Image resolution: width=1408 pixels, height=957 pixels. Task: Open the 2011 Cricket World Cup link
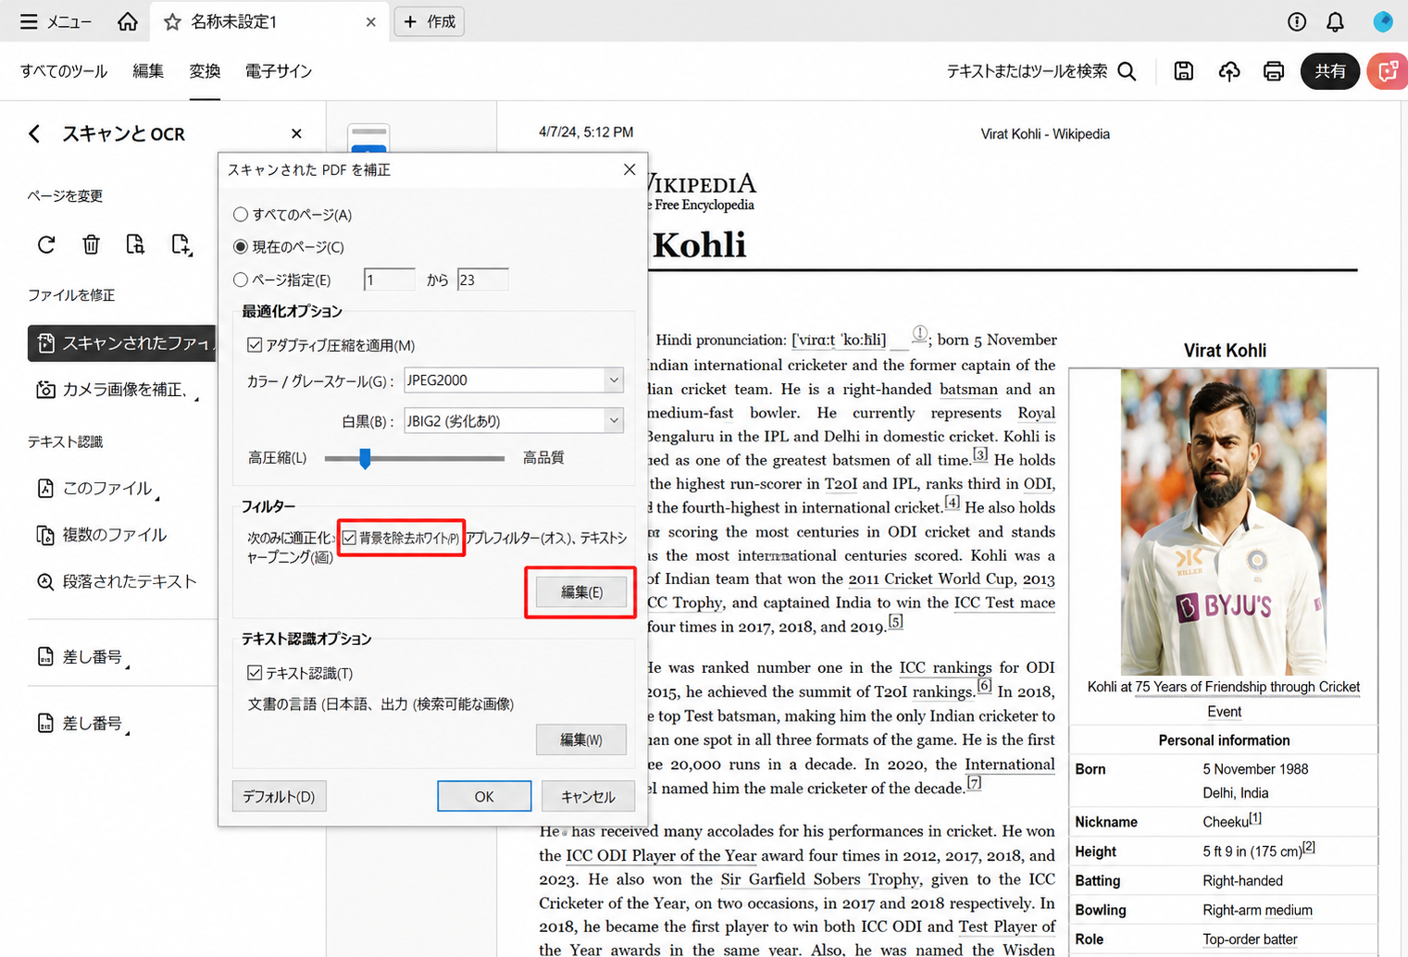tap(931, 578)
